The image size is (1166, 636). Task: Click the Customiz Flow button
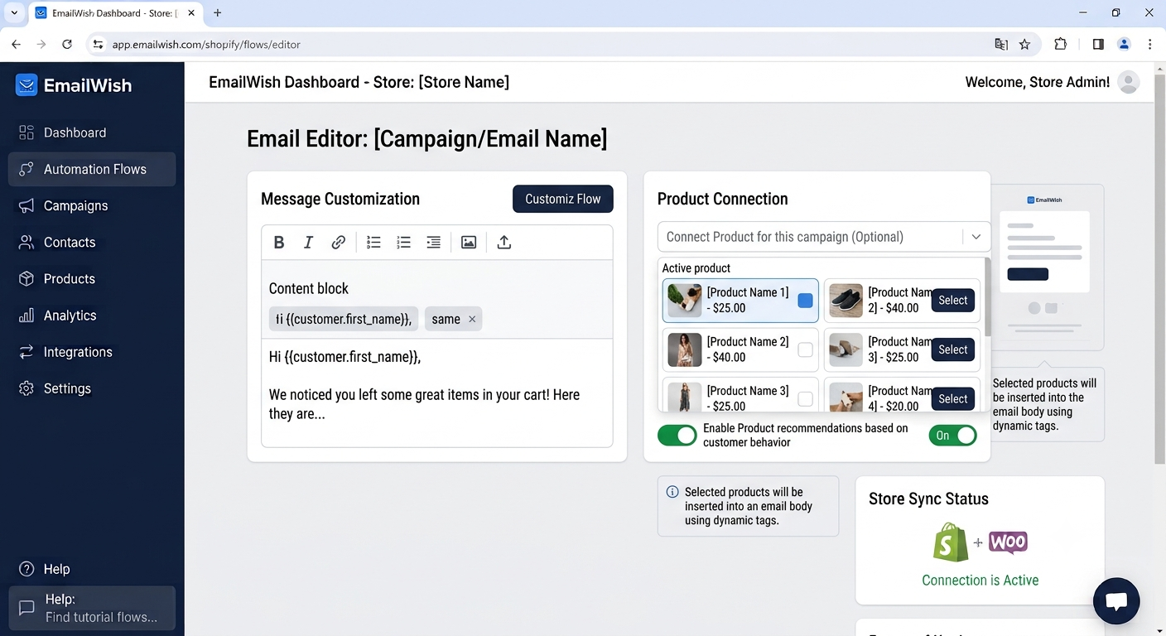[x=563, y=199]
